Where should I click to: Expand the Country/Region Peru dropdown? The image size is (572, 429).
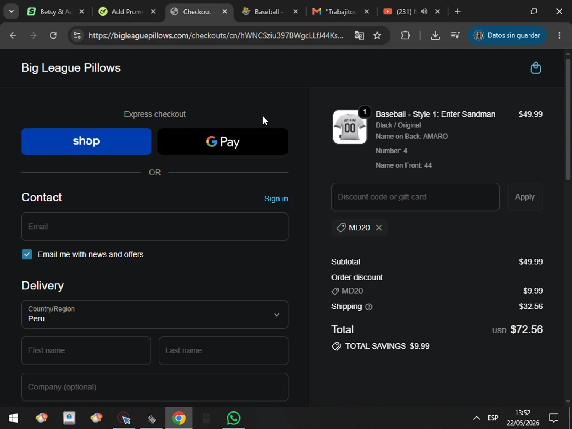click(155, 315)
